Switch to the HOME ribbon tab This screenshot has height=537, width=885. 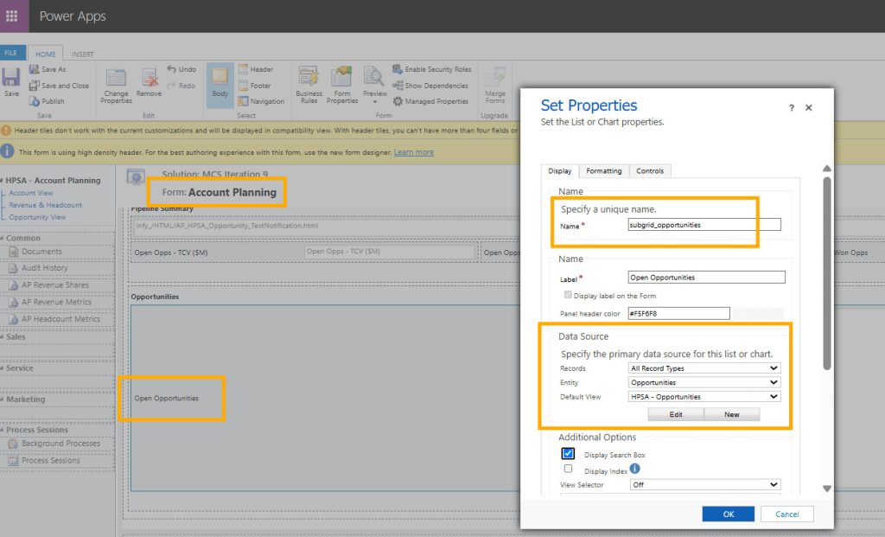coord(45,54)
